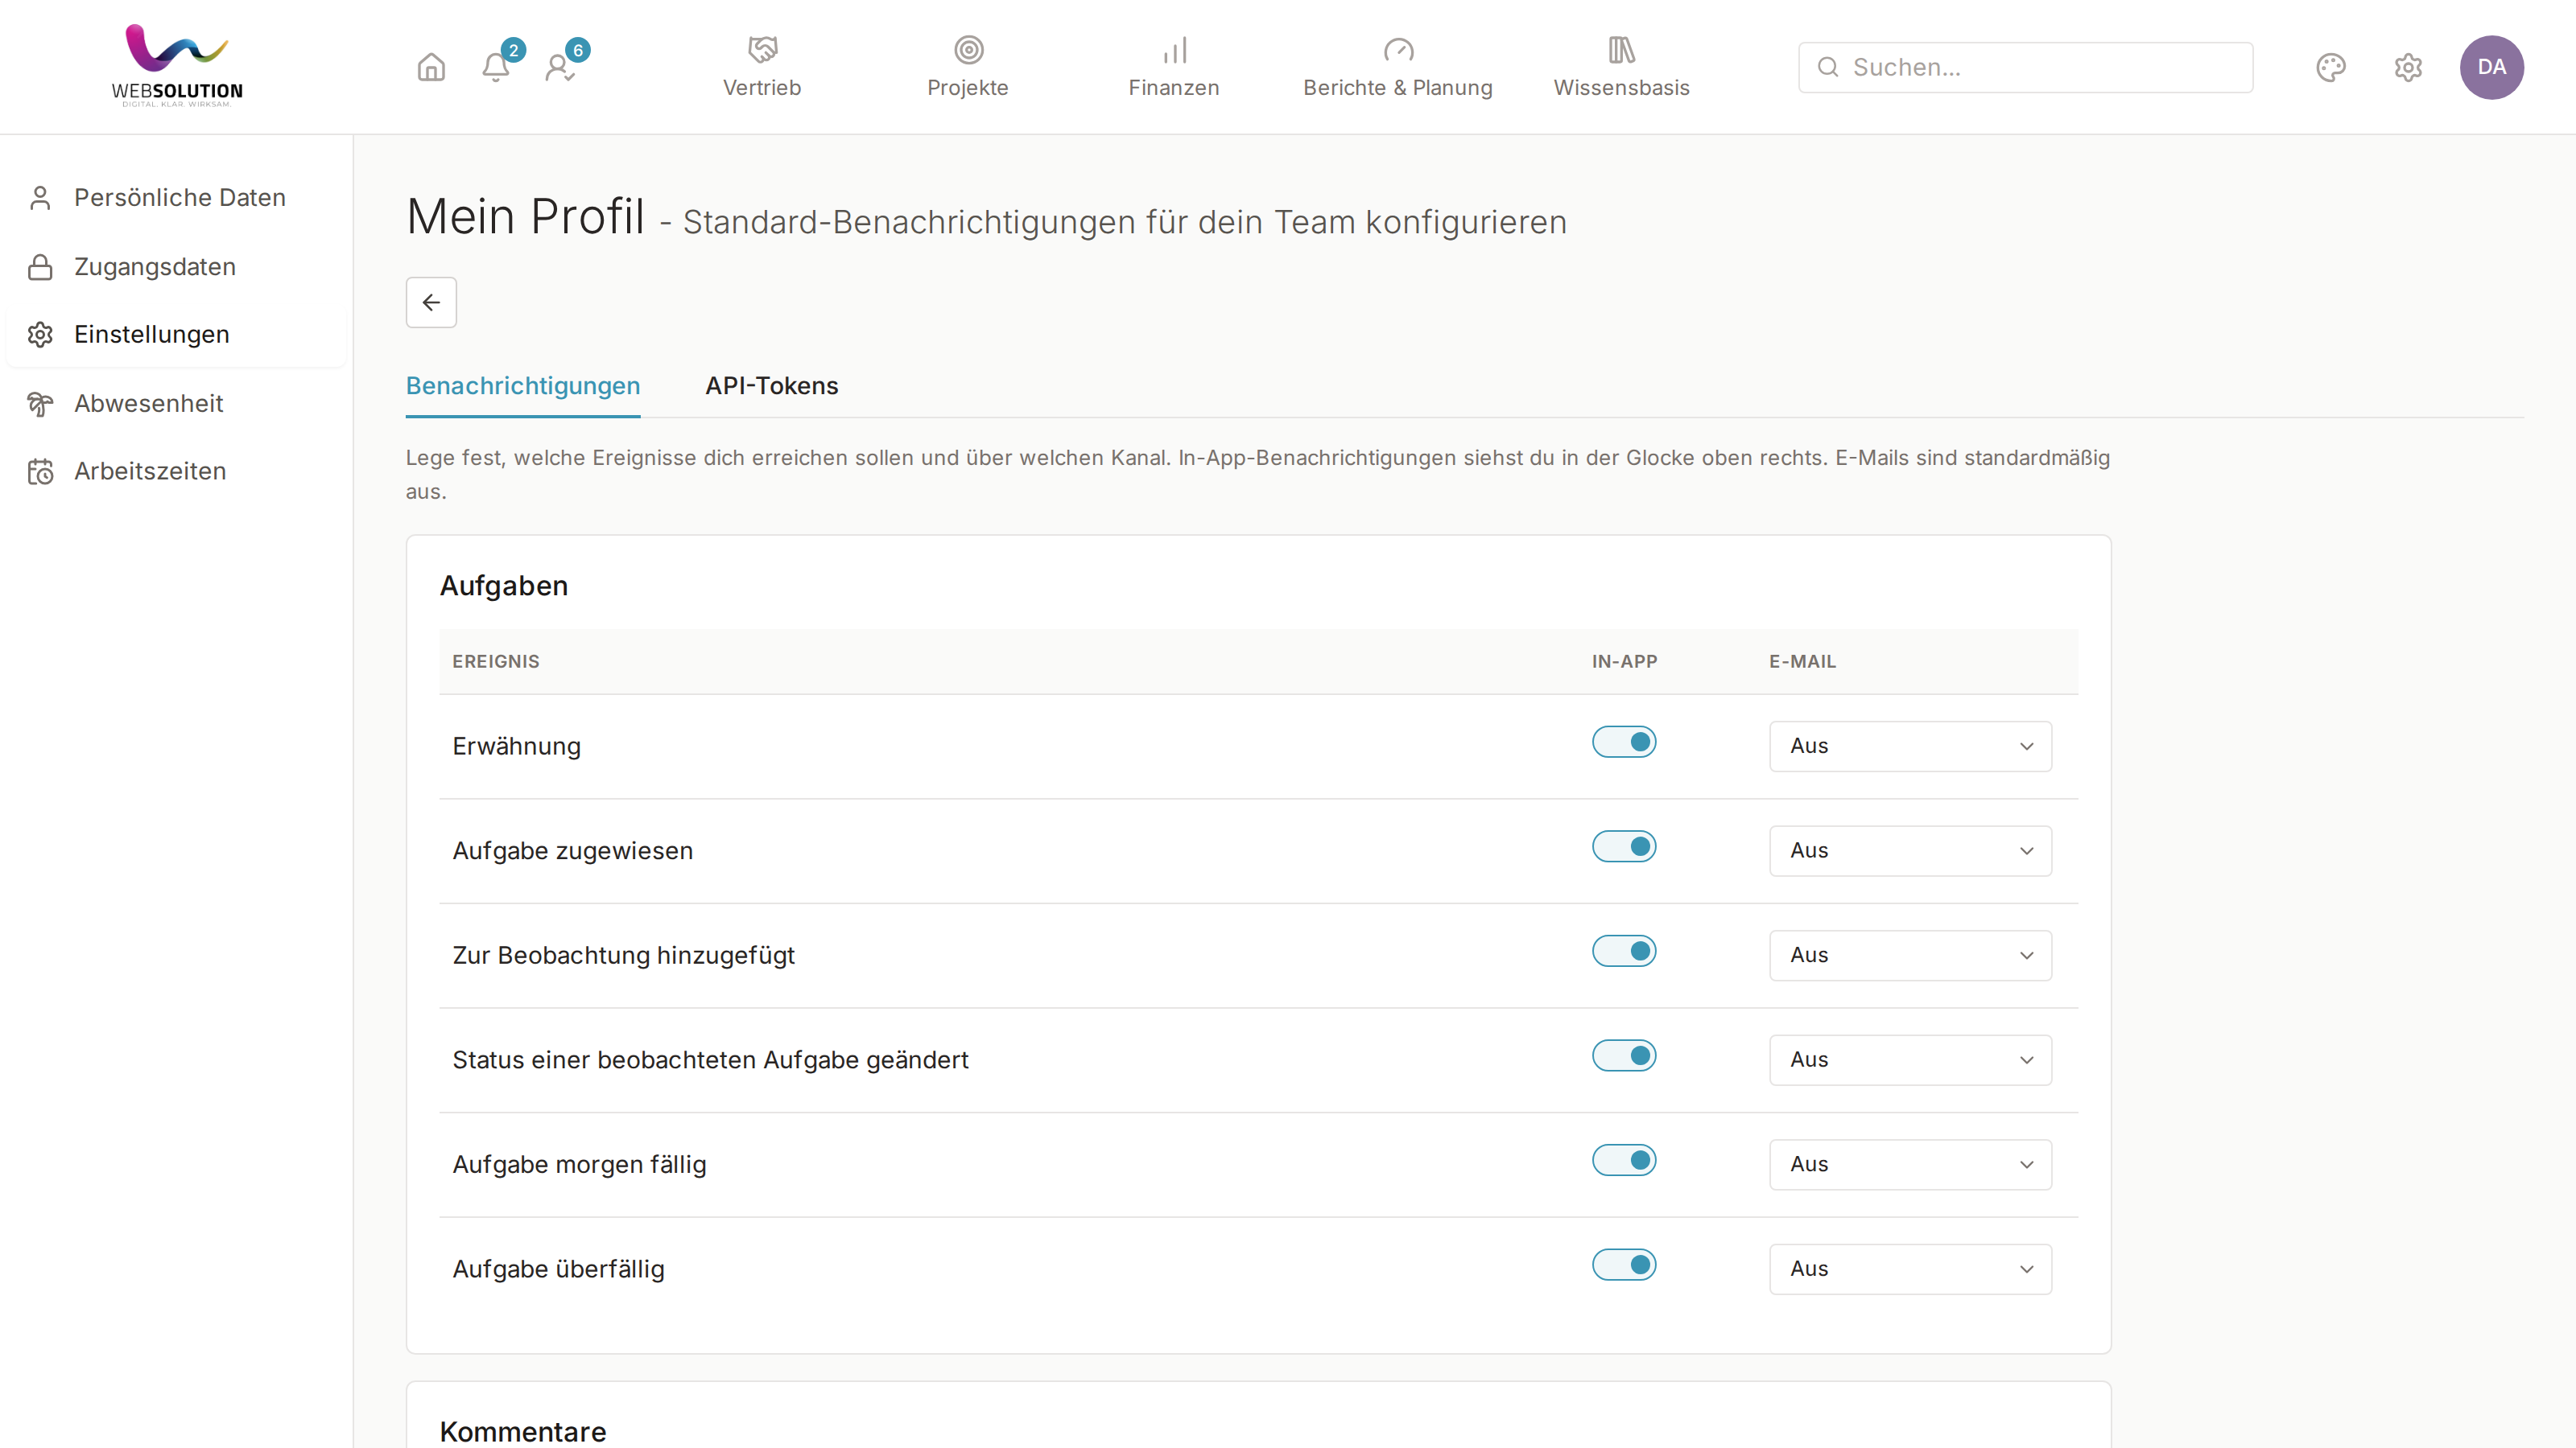Go to Einstellungen in the sidebar

click(x=177, y=335)
